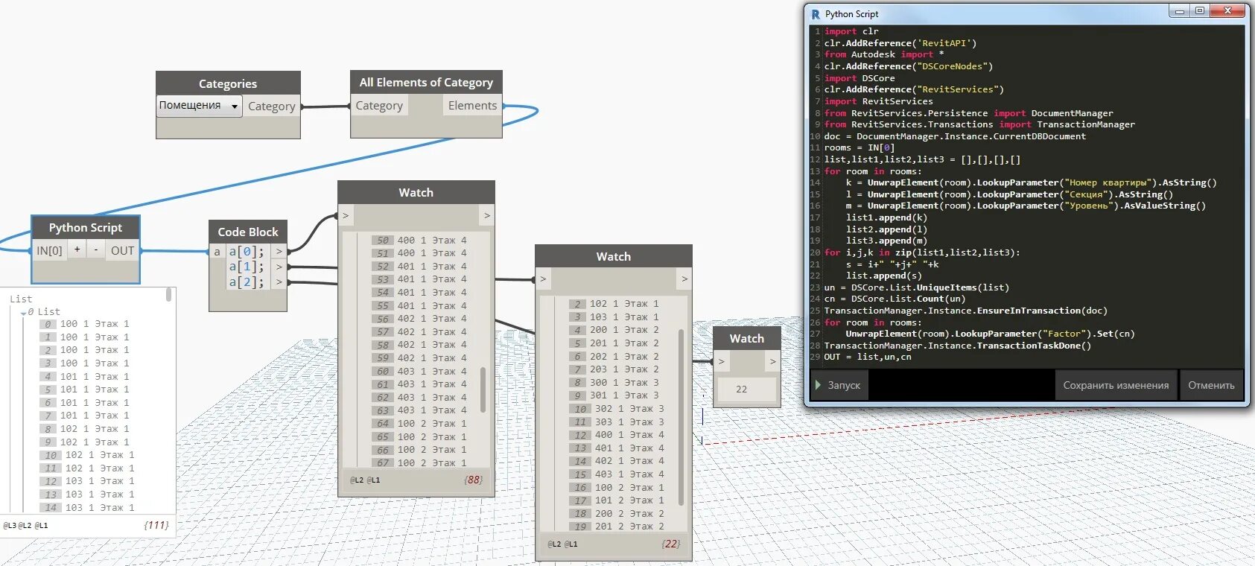Collapse the '0 List' tree in preview bubble
This screenshot has width=1255, height=566.
(x=23, y=313)
